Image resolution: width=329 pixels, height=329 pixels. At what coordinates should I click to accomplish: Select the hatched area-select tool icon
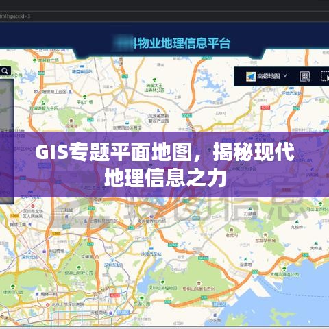tap(305, 76)
